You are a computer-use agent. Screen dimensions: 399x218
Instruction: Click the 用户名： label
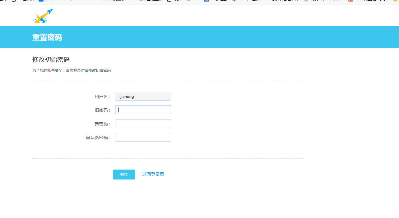(x=103, y=97)
